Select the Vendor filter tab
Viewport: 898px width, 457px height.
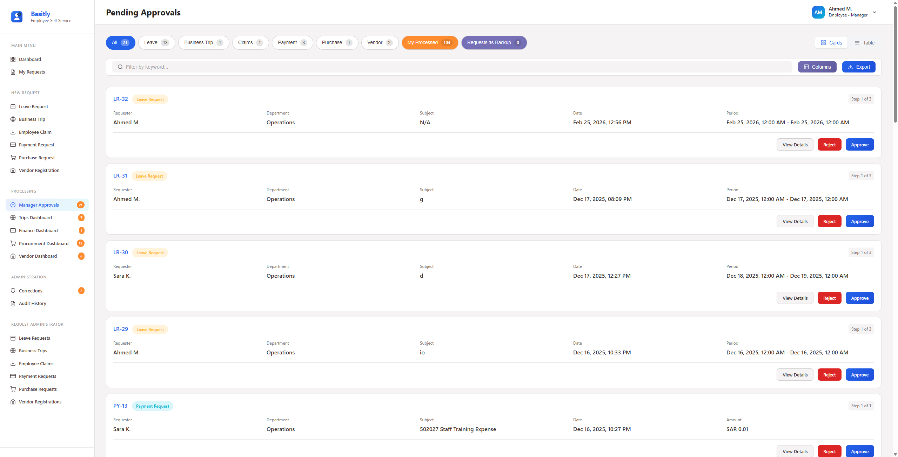click(x=380, y=42)
